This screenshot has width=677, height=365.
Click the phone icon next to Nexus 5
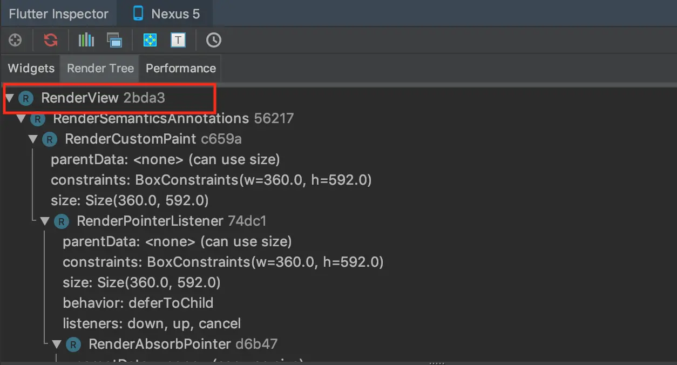click(x=137, y=13)
